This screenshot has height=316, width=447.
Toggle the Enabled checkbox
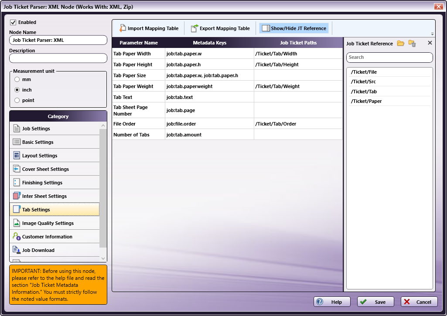(13, 22)
